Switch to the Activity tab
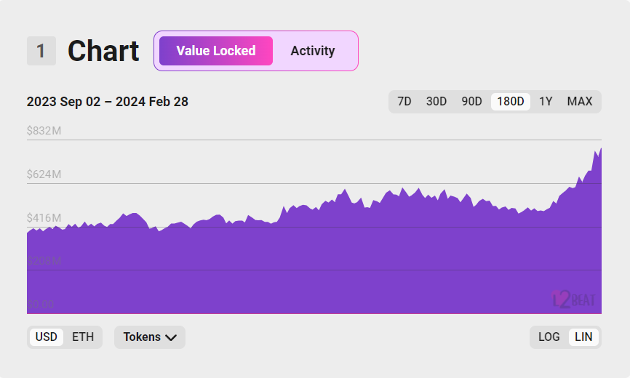Viewport: 630px width, 378px height. coord(313,51)
